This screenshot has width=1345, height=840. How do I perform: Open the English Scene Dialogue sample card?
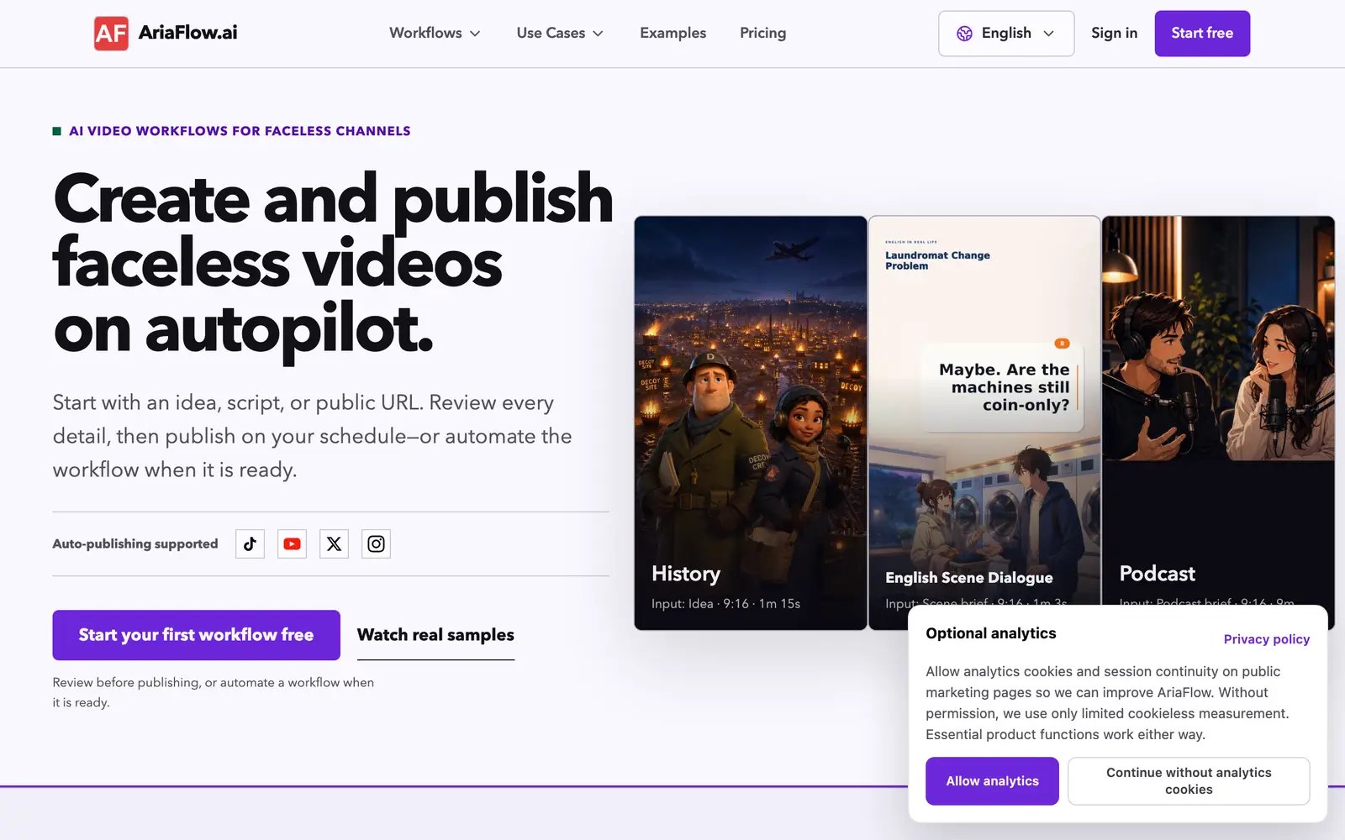[x=984, y=412]
